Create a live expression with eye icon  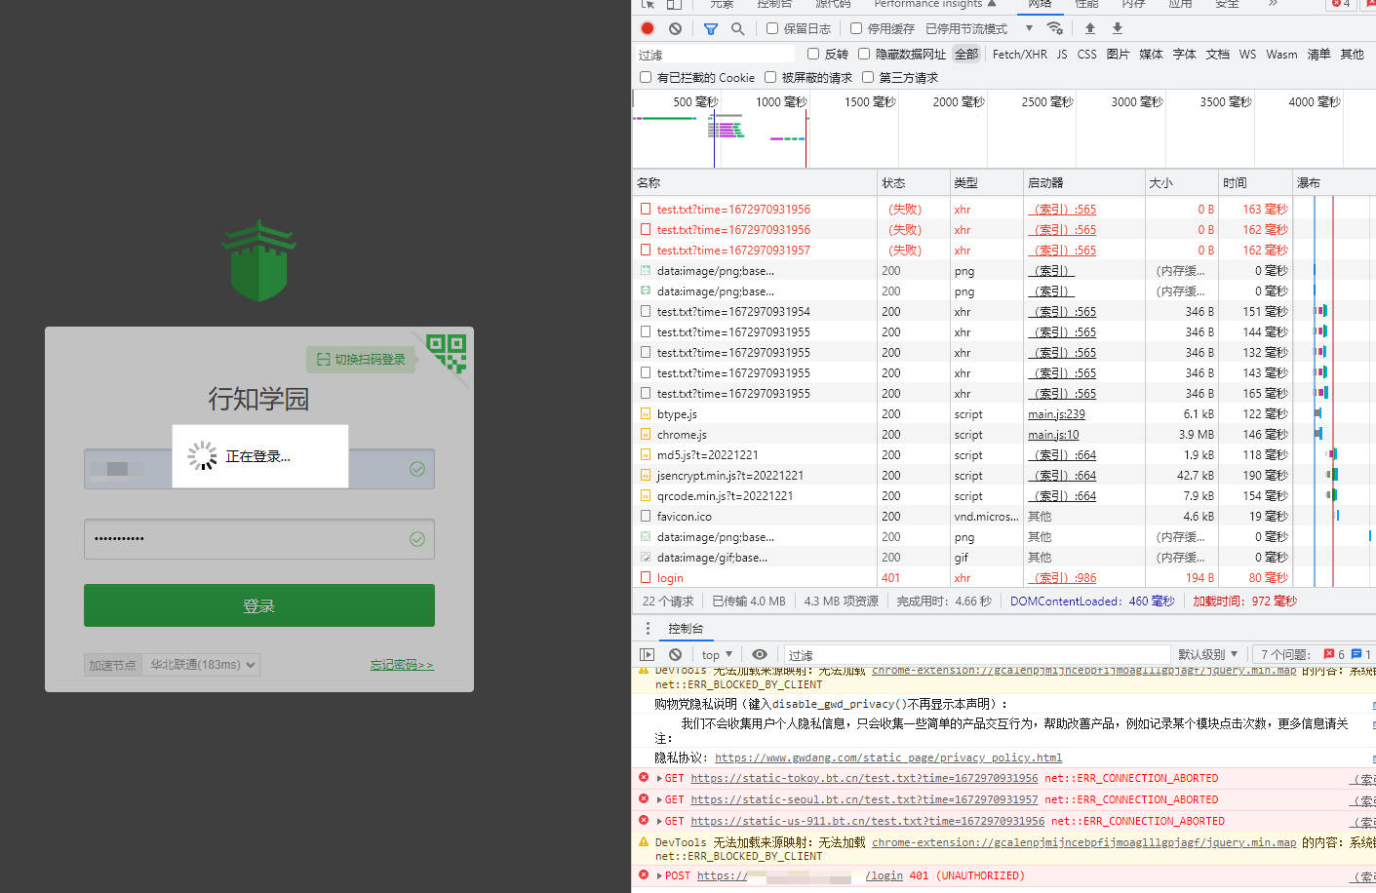coord(760,654)
